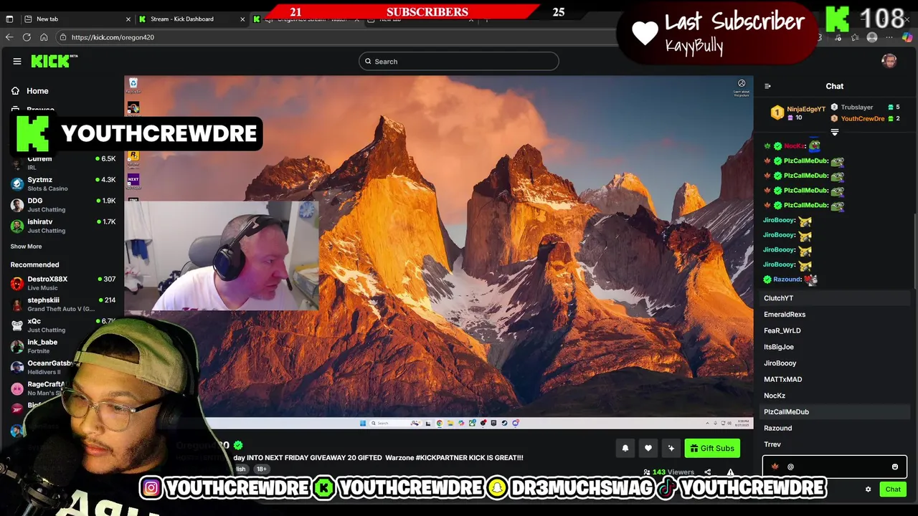The image size is (918, 516).
Task: Click the site info lock icon in address bar
Action: pos(63,37)
